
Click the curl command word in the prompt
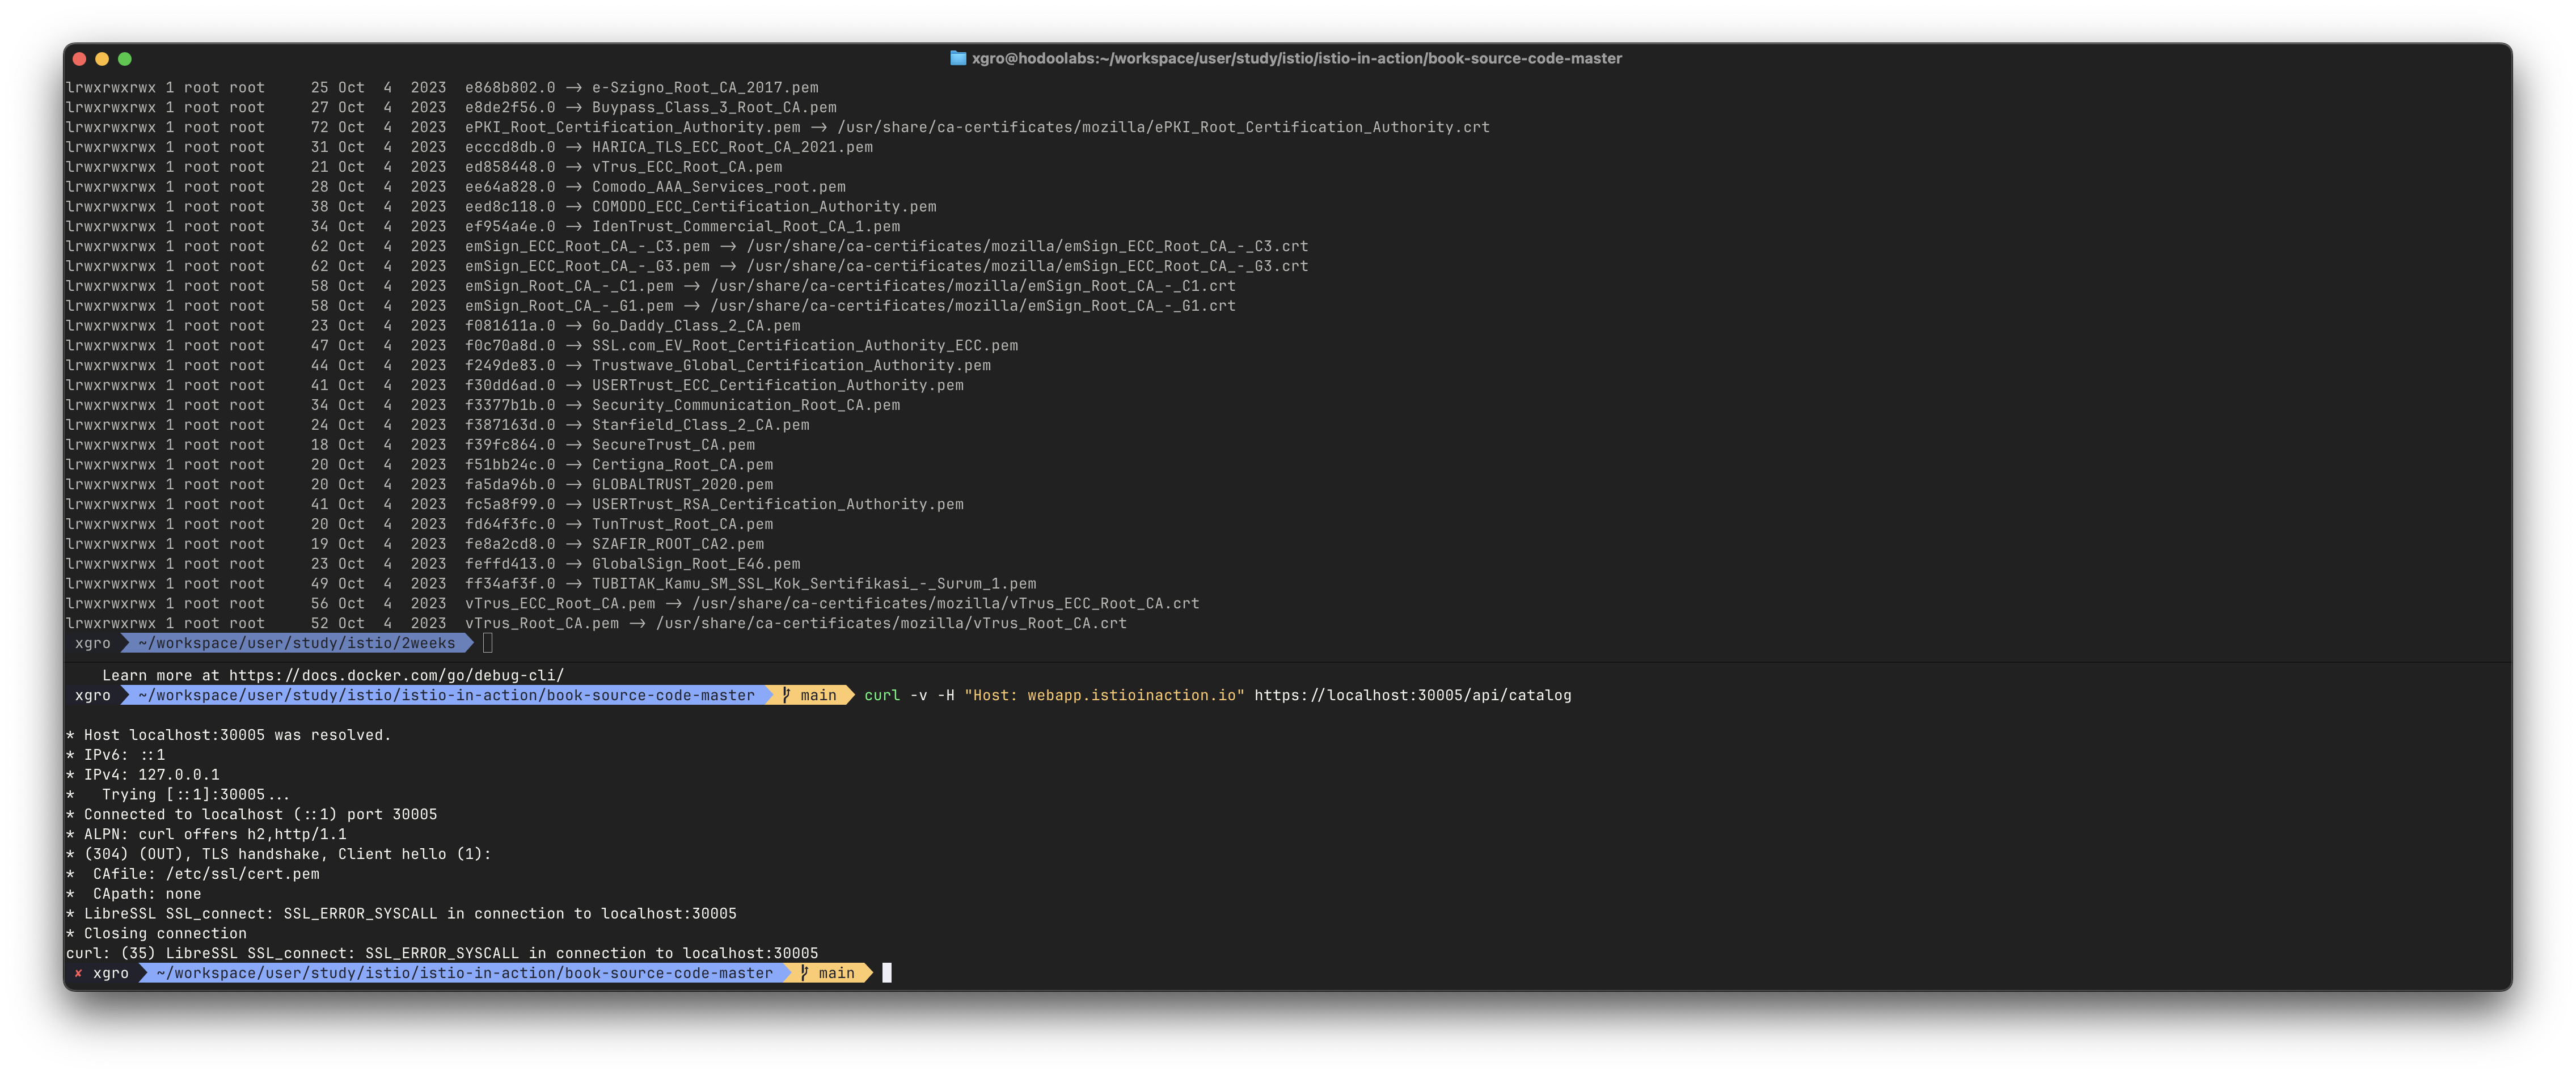pos(882,695)
